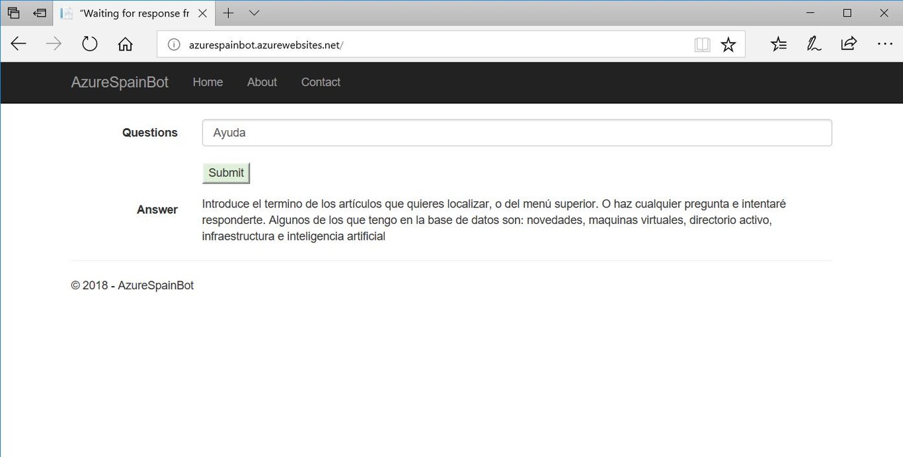Select the About menu item

point(262,82)
